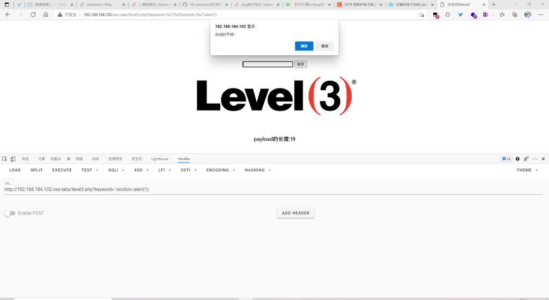Viewport: 549px width, 300px height.
Task: Open the OneNote clipper extension
Action: [x=485, y=14]
